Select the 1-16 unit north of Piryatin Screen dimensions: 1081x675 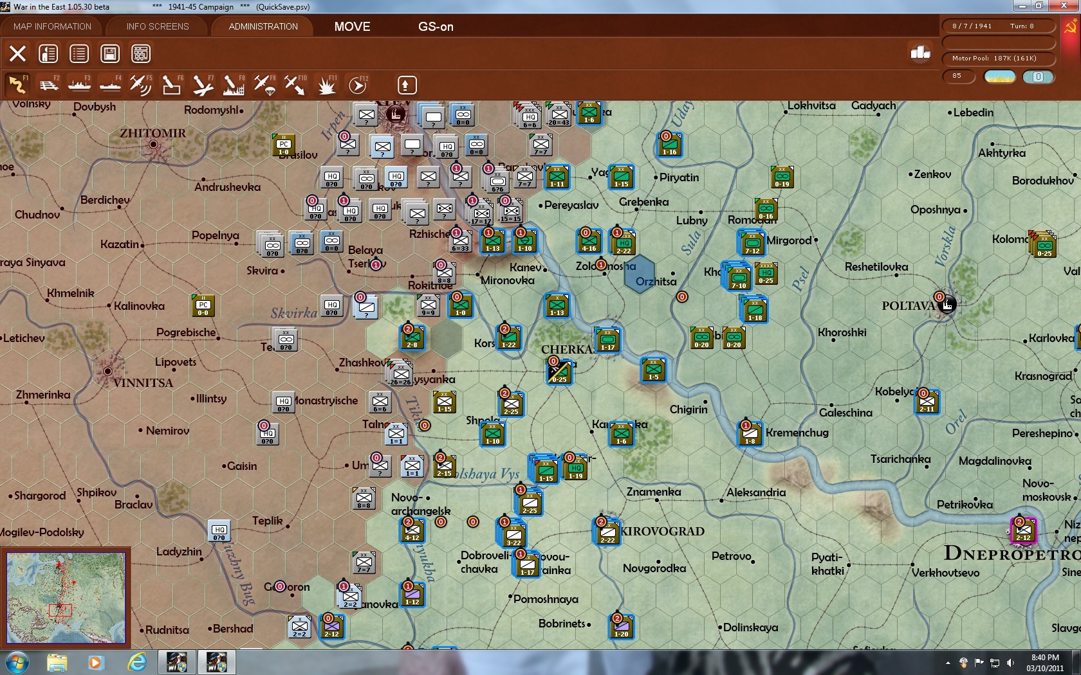(669, 145)
